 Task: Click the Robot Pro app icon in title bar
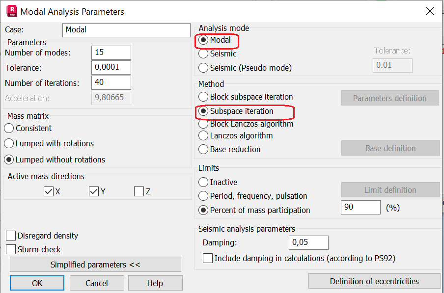pos(10,11)
